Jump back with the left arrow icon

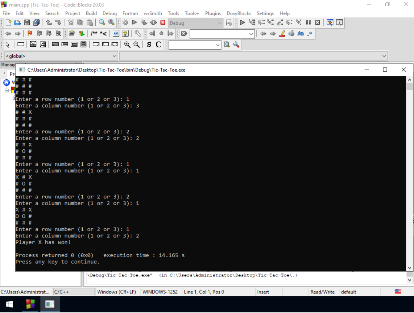pos(8,34)
